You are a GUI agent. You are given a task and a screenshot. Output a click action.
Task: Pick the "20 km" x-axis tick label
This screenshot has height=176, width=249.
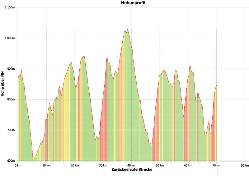75,165
